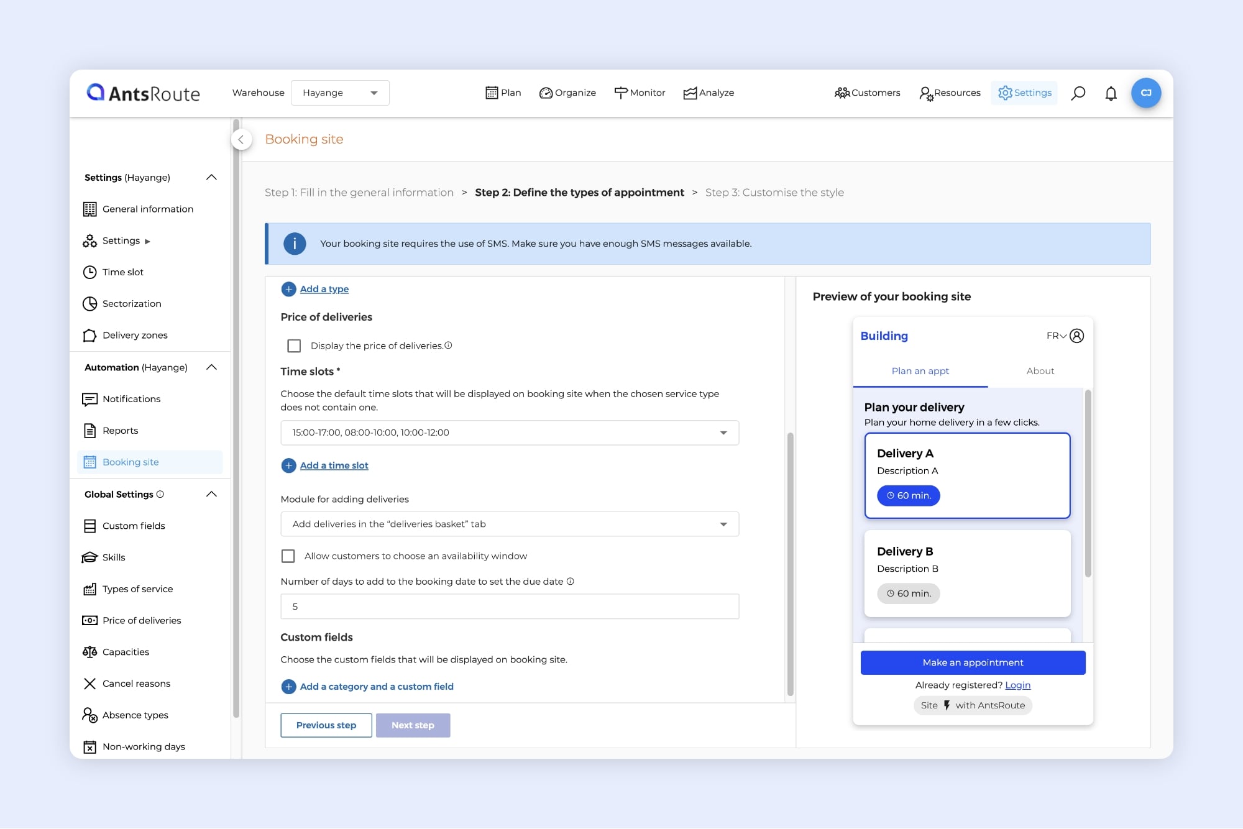Screen dimensions: 1243x829
Task: Click the sidebar collapse arrow button
Action: click(x=241, y=140)
